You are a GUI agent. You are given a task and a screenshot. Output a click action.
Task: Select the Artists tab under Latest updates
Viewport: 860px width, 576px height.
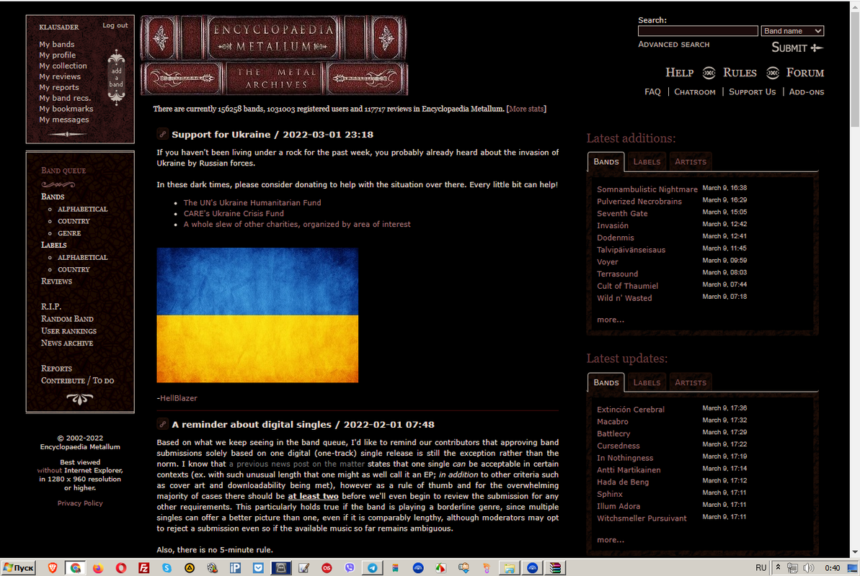(x=691, y=382)
